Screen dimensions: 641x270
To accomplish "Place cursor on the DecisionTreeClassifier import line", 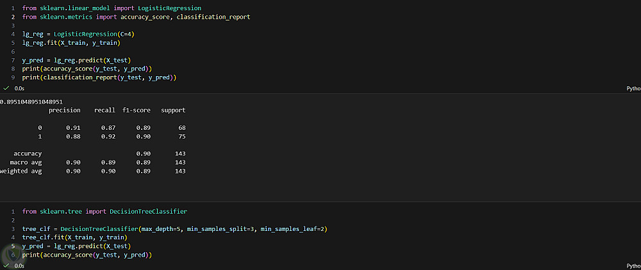I will pos(104,211).
